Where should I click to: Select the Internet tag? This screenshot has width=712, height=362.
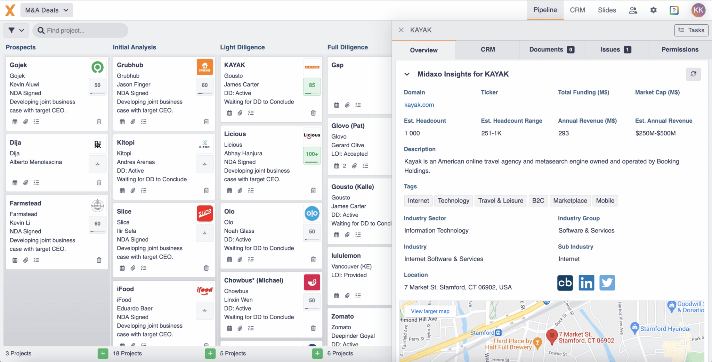(418, 200)
